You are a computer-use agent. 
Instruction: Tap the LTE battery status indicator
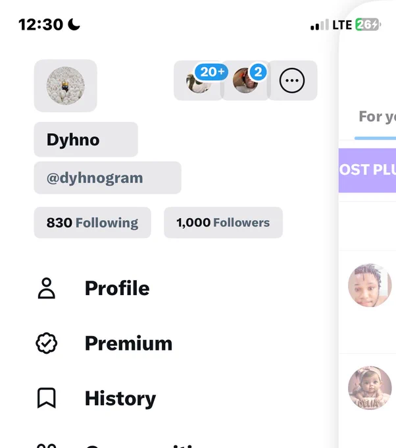368,24
